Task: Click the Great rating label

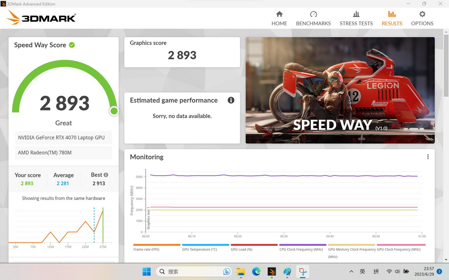Action: (64, 123)
